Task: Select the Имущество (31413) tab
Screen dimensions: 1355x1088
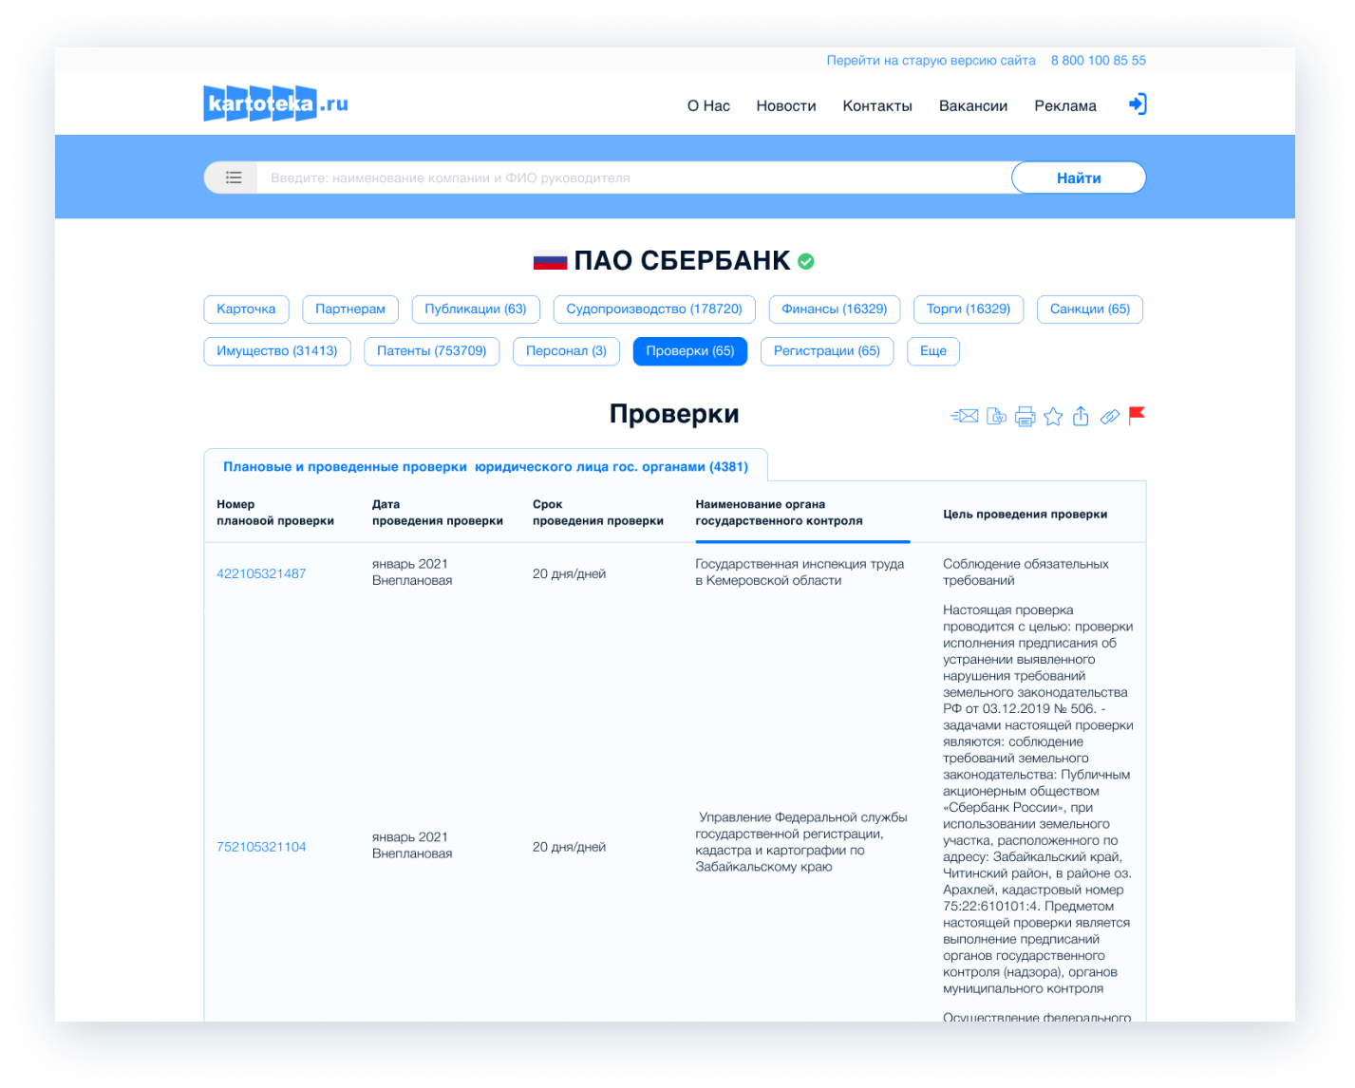Action: (x=277, y=351)
